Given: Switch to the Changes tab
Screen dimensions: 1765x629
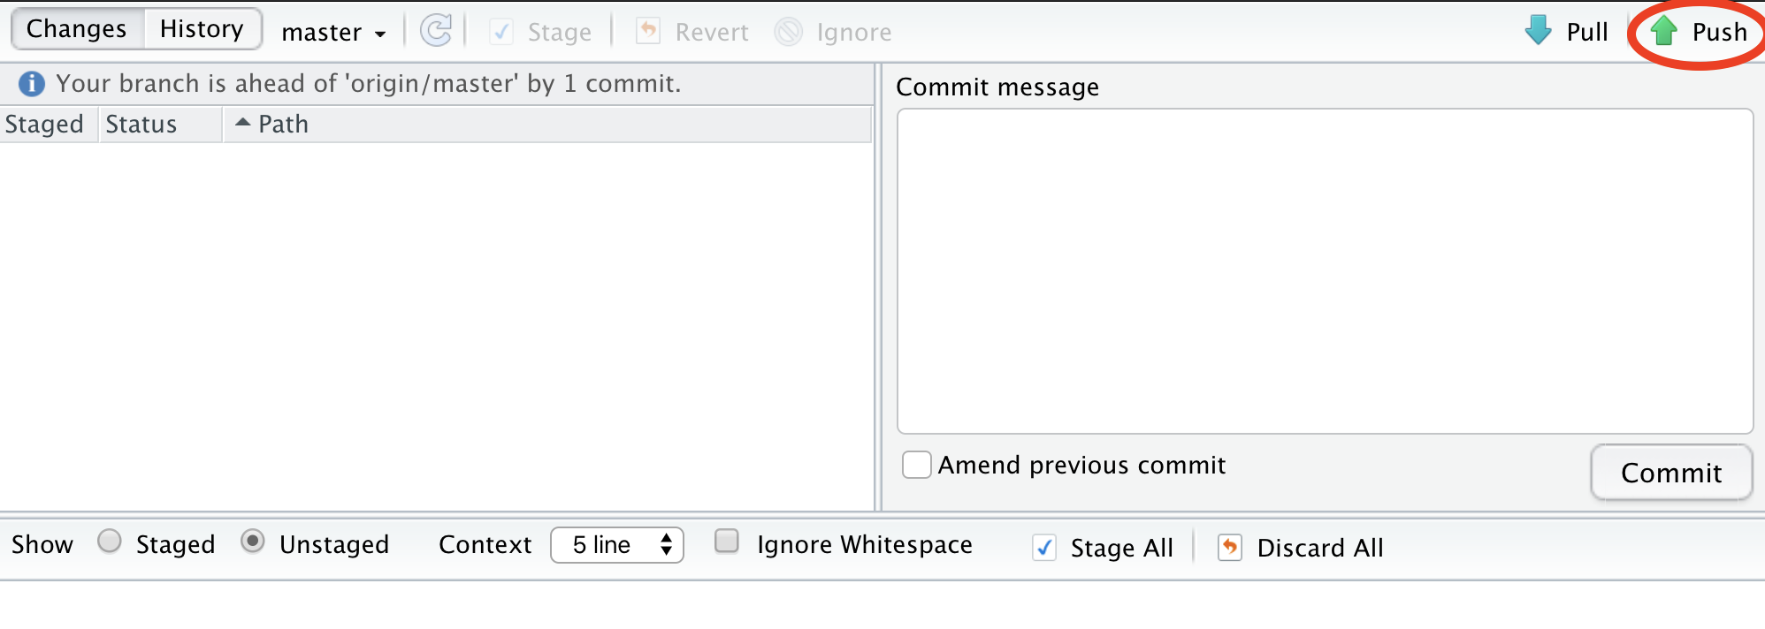Looking at the screenshot, I should 77,29.
